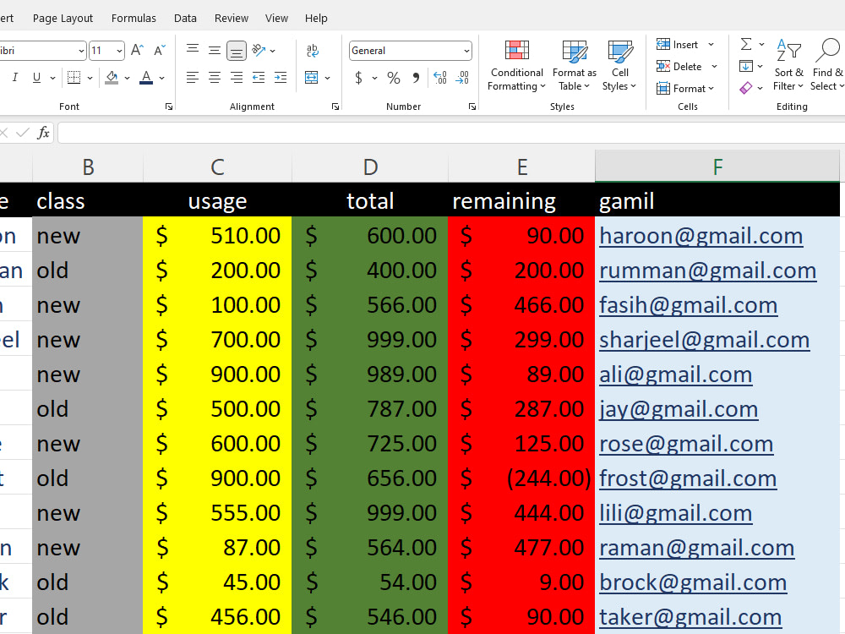Decrease indent
845x634 pixels.
click(259, 78)
